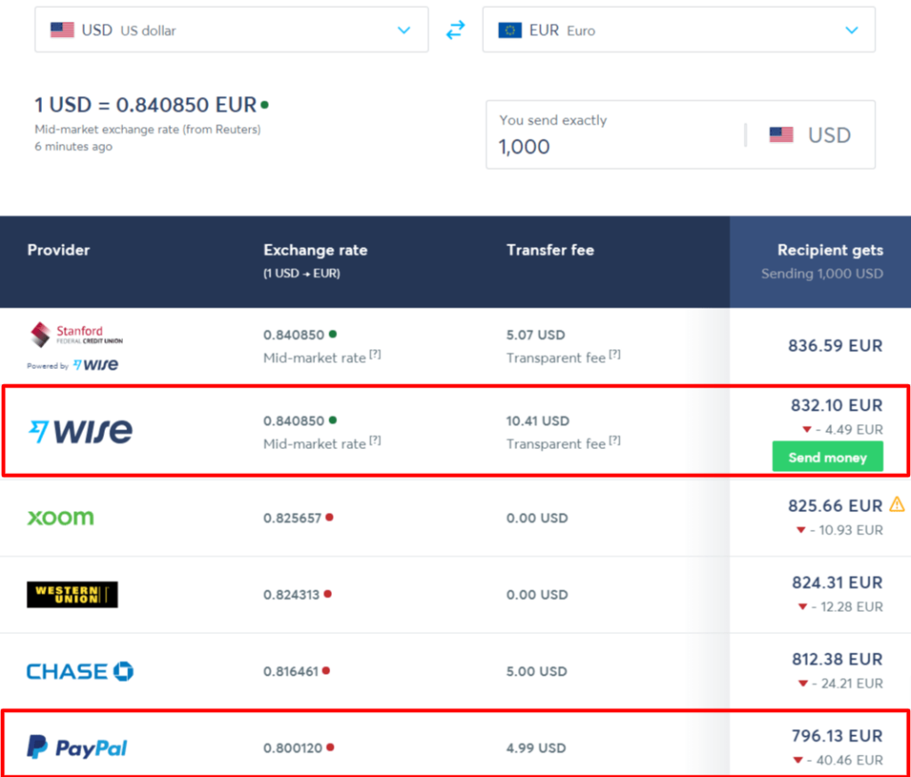Click the red dot next to Chase rate 0.816461
The width and height of the screenshot is (911, 777).
[x=326, y=670]
